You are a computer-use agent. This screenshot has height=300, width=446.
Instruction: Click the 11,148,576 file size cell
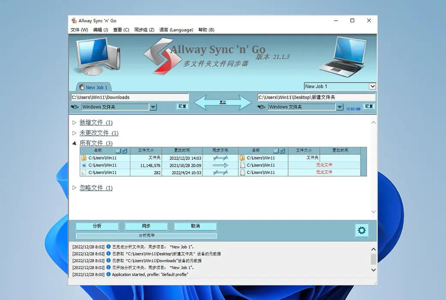146,165
